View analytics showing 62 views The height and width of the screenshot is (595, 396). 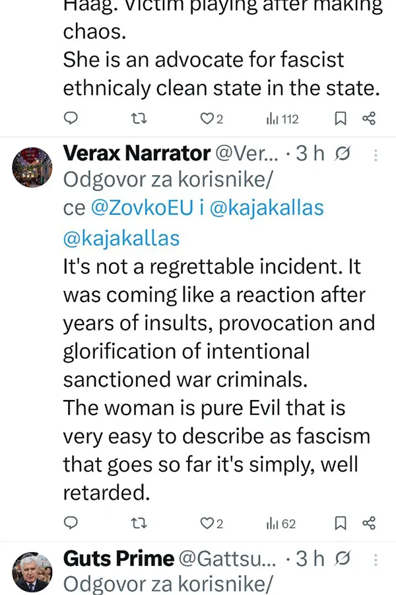pyautogui.click(x=281, y=524)
